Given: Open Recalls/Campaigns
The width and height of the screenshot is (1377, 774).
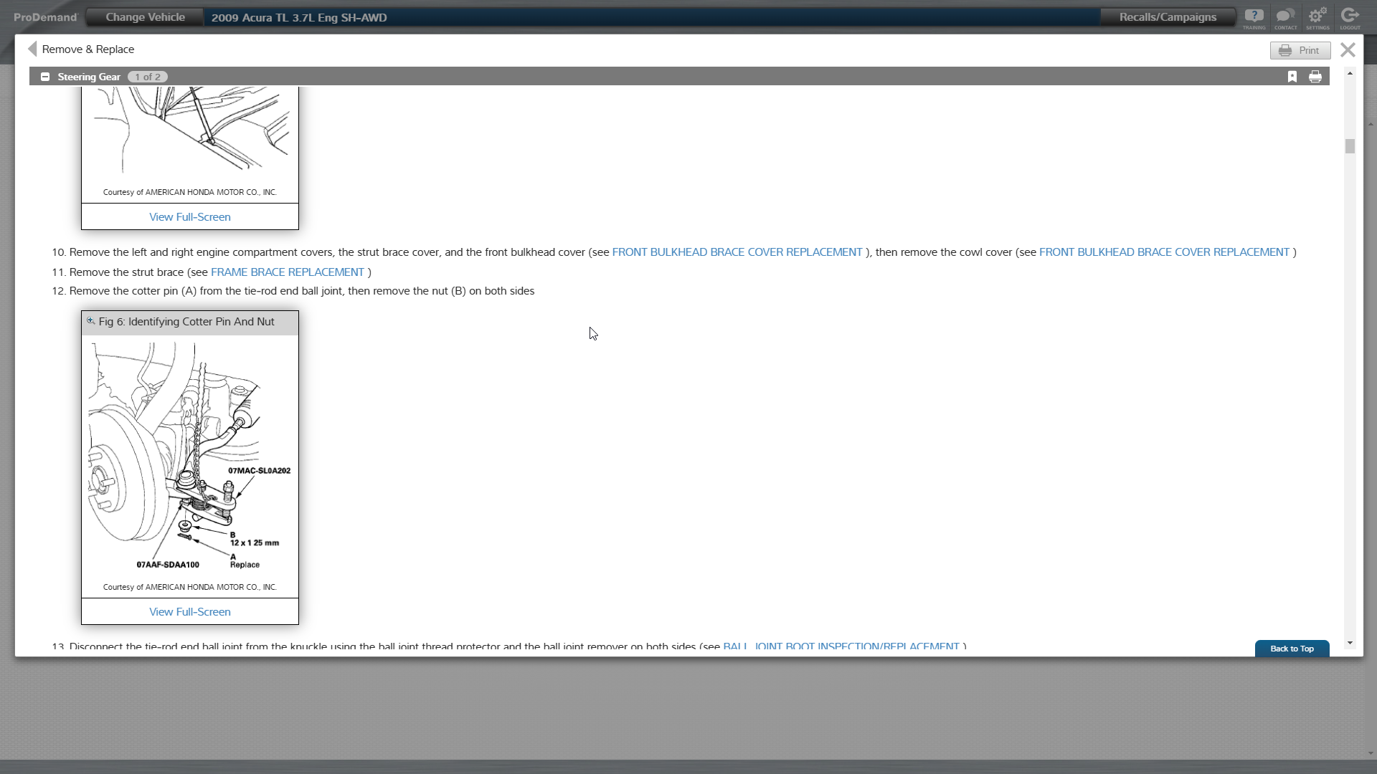Looking at the screenshot, I should (x=1168, y=17).
